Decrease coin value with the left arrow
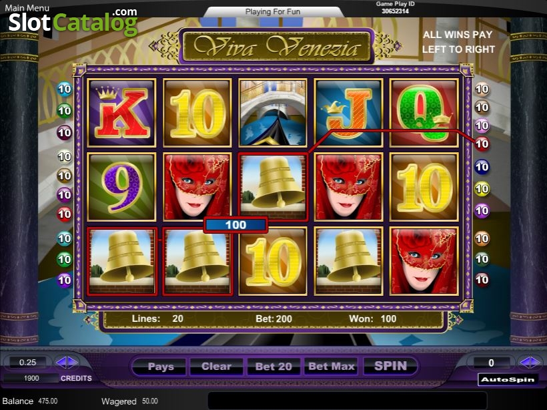 point(61,363)
